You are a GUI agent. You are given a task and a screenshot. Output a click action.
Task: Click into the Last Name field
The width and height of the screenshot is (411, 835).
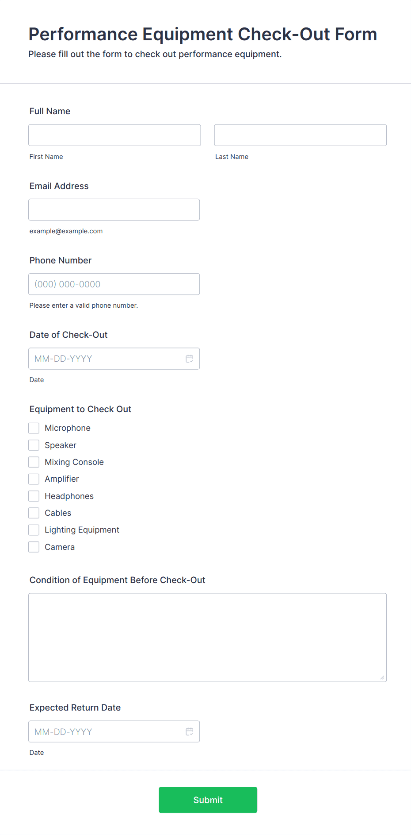point(300,135)
